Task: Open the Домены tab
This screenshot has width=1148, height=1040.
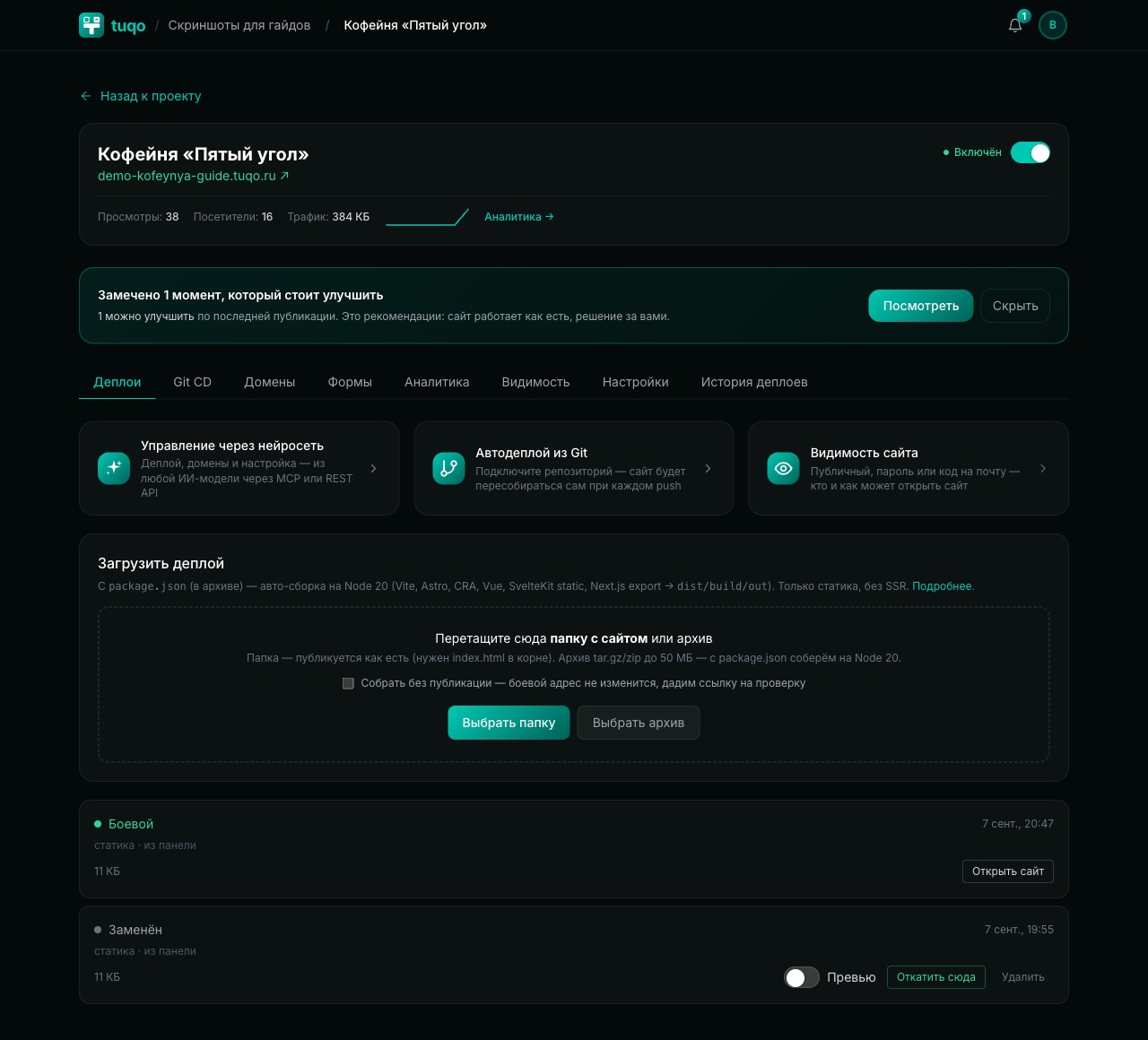Action: 270,382
